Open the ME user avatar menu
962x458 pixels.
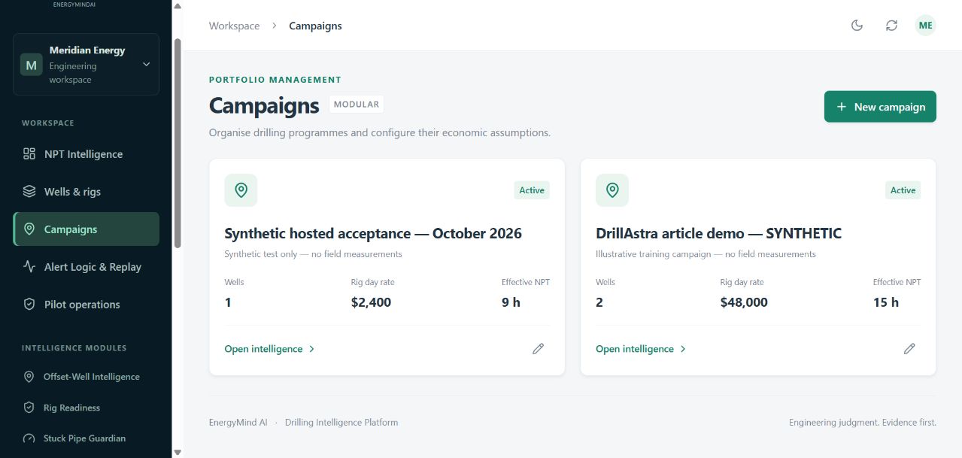(925, 26)
